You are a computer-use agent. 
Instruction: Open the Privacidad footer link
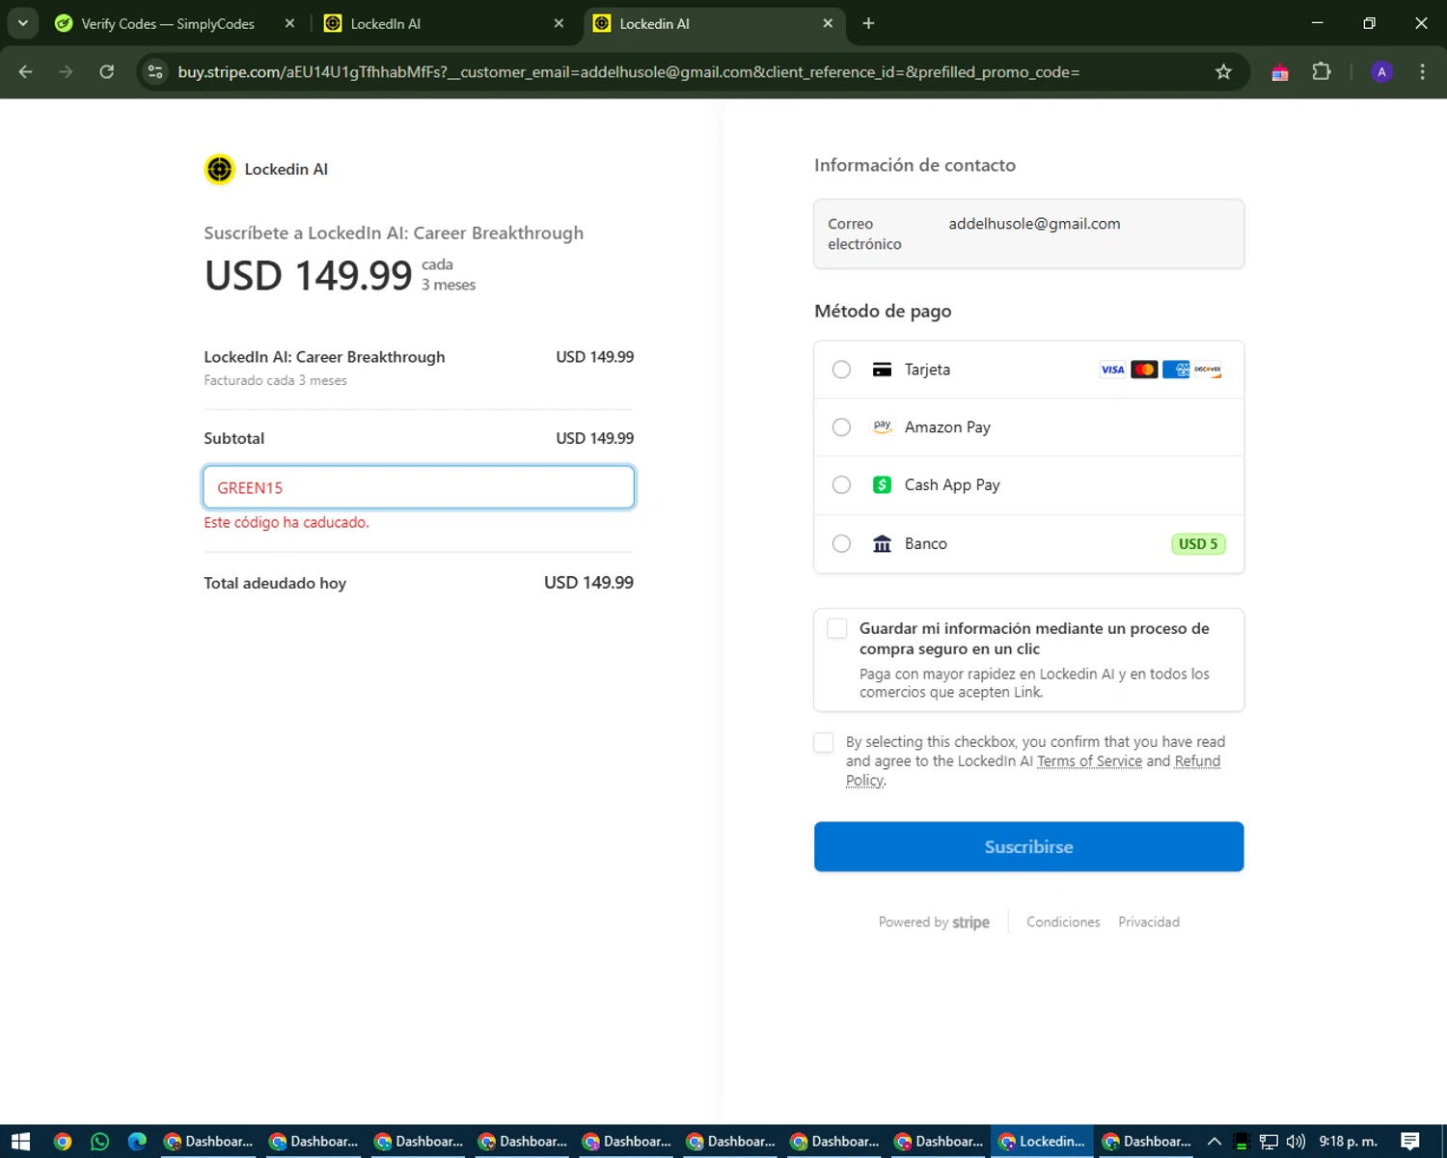pyautogui.click(x=1149, y=923)
